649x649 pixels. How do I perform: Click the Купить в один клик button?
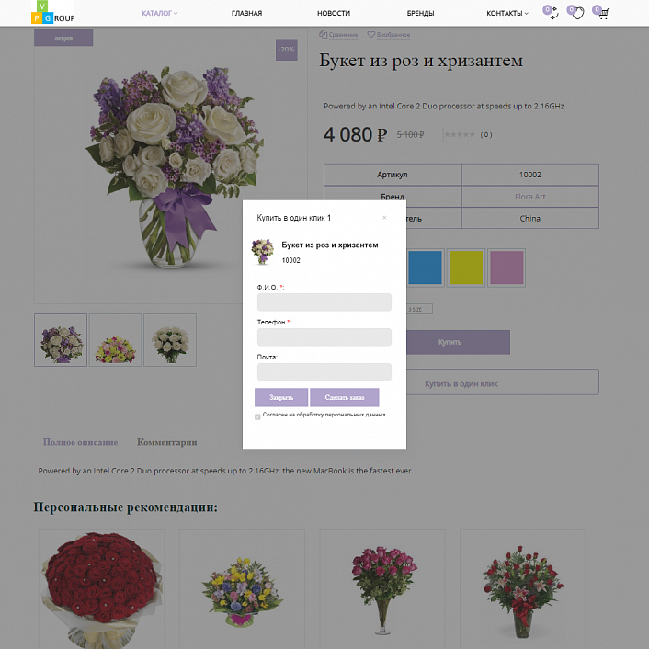[x=503, y=382]
